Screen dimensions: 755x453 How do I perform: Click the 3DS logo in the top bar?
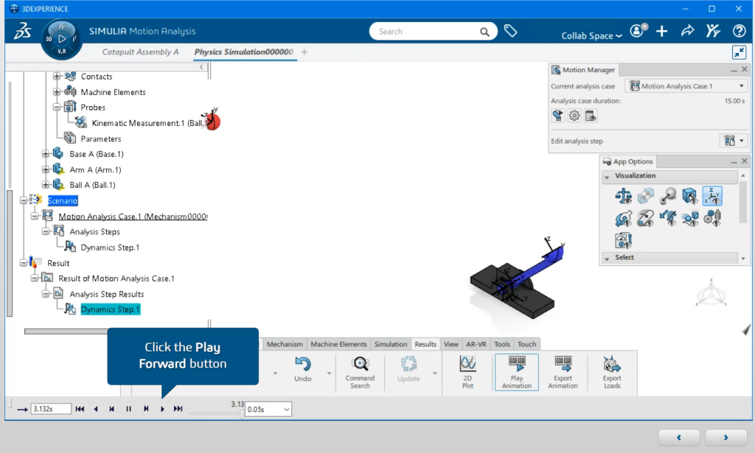23,31
